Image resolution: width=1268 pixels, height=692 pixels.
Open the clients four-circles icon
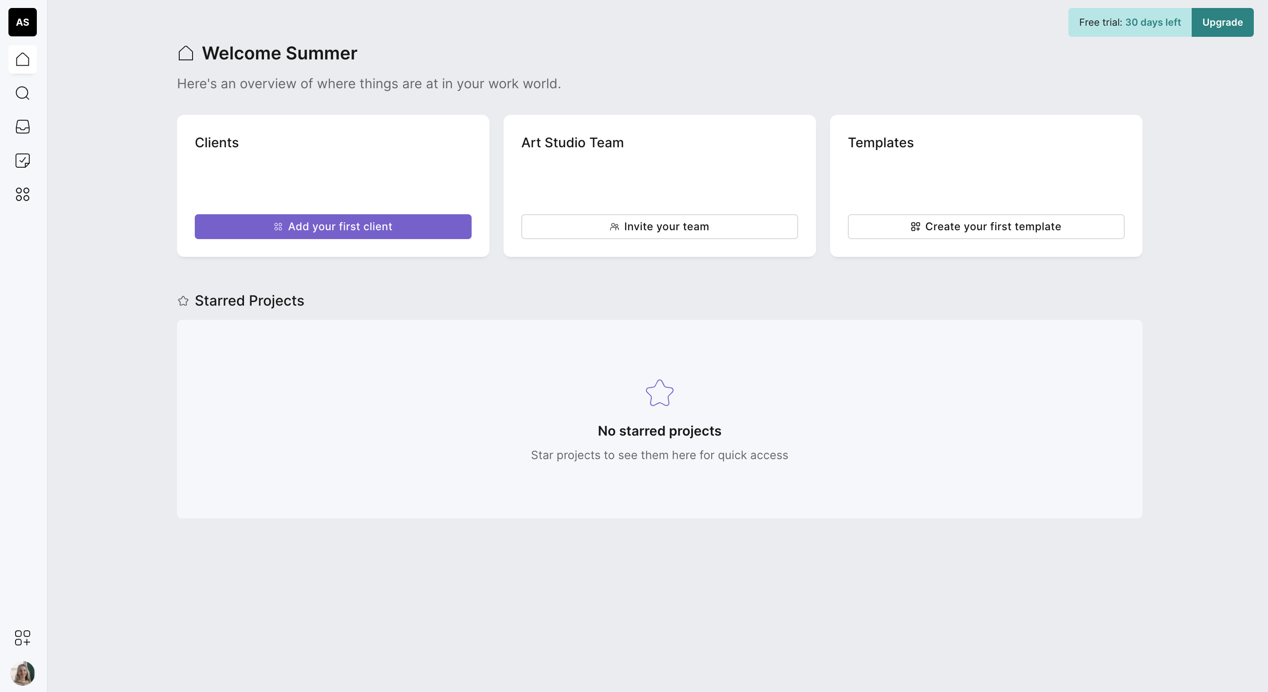(23, 194)
